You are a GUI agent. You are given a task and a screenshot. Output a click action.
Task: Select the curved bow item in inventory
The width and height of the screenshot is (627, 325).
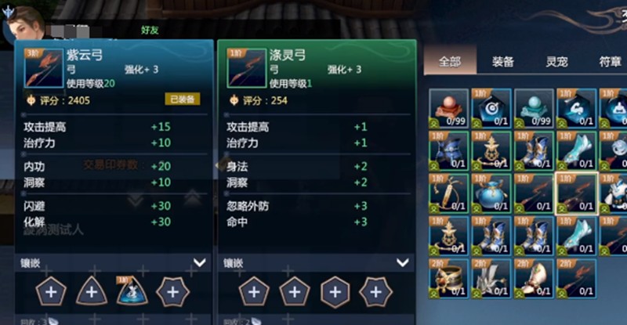pos(448,193)
